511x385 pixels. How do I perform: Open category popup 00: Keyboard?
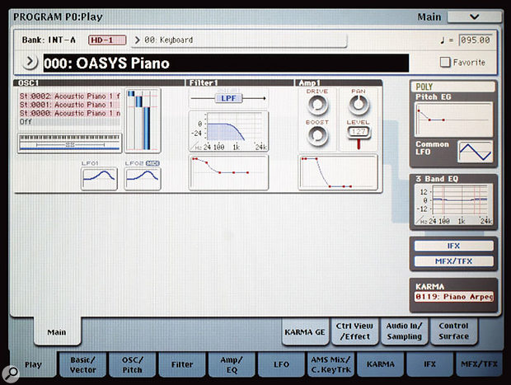tap(240, 40)
